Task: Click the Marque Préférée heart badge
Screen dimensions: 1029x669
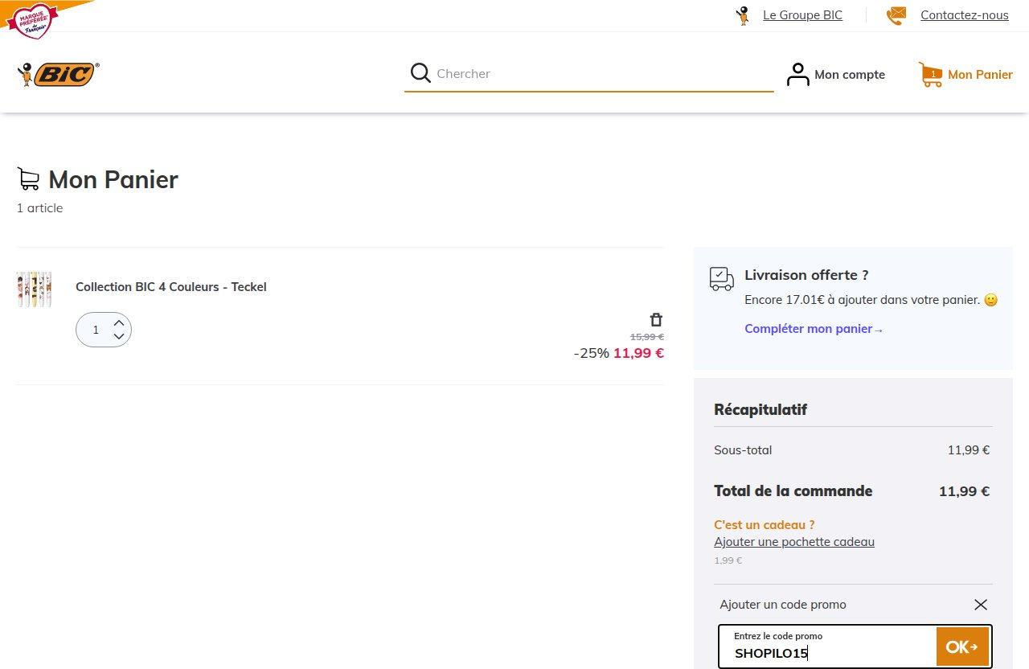Action: pos(31,20)
